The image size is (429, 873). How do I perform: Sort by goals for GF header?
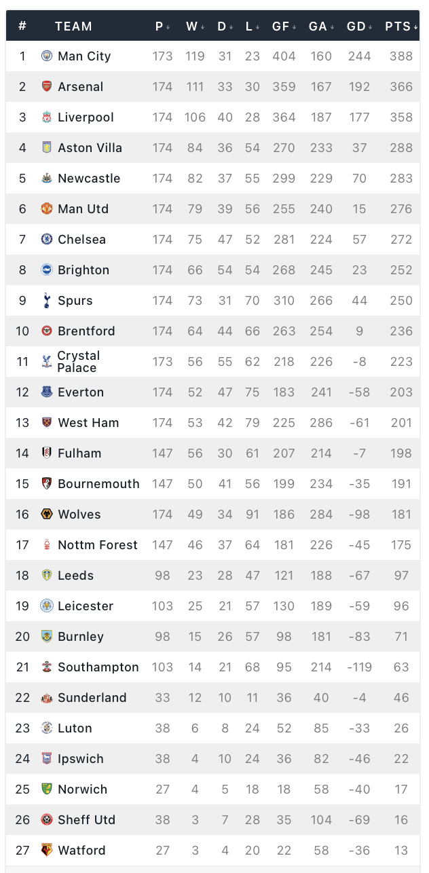coord(284,26)
